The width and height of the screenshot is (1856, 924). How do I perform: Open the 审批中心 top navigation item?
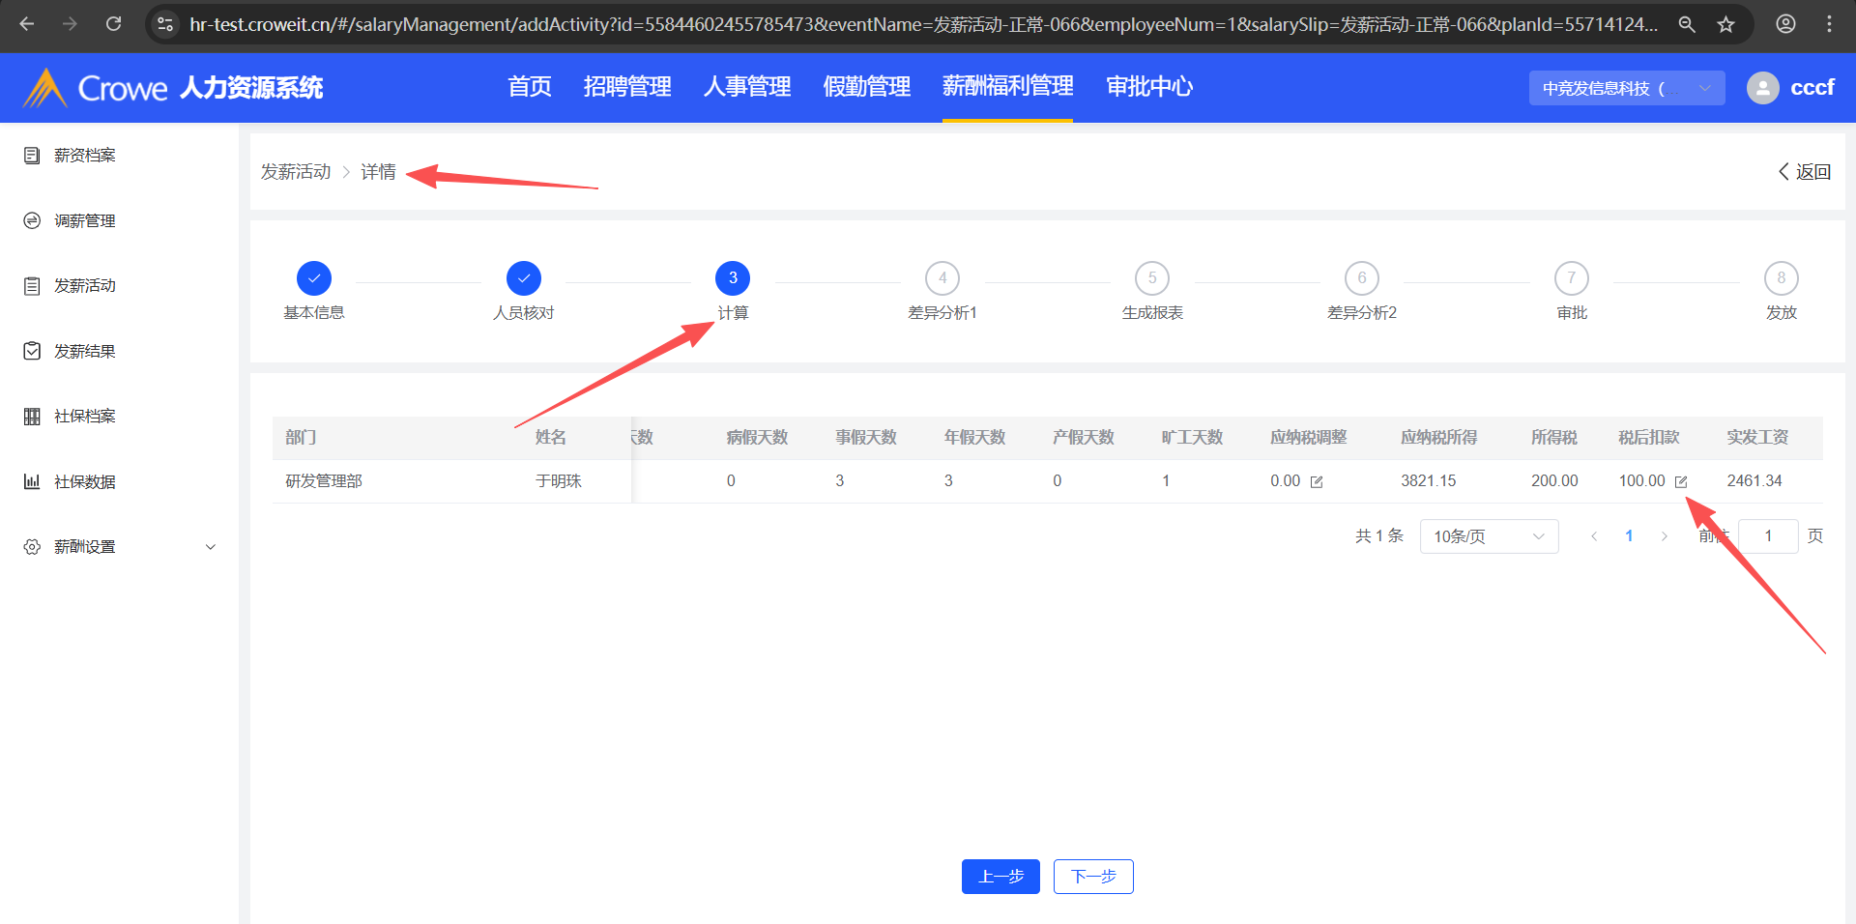click(x=1148, y=87)
